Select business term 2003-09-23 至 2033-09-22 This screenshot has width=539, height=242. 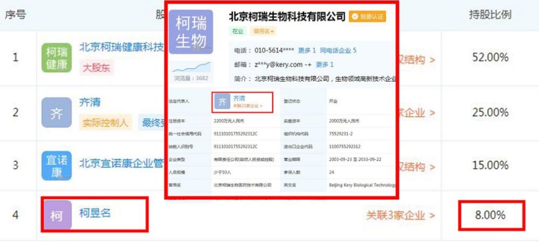[355, 160]
